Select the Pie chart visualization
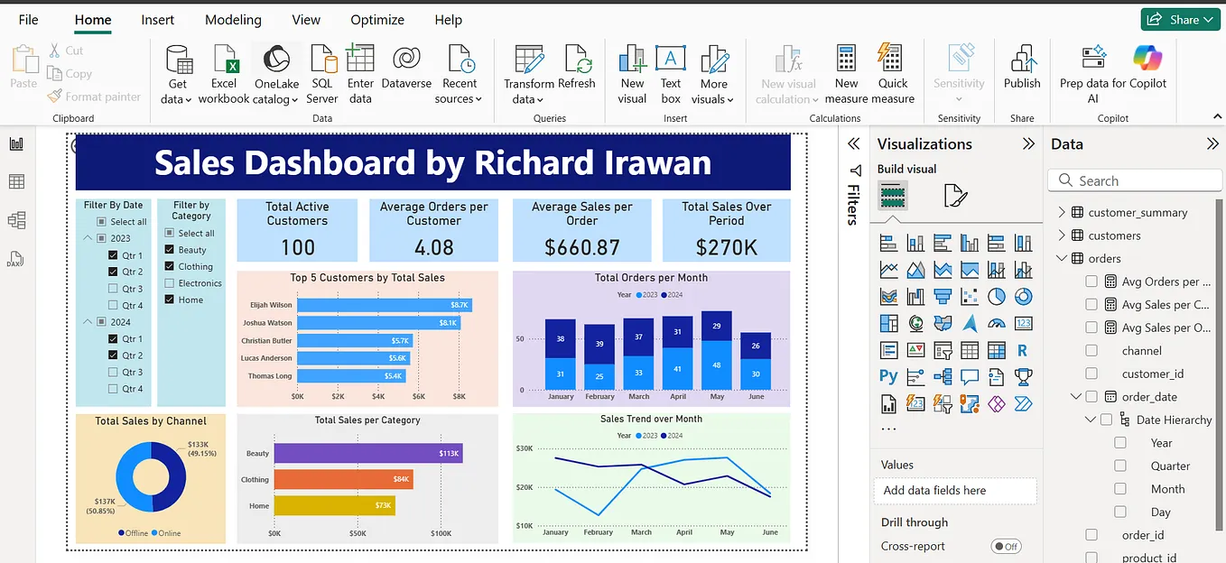This screenshot has height=563, width=1226. (x=996, y=295)
